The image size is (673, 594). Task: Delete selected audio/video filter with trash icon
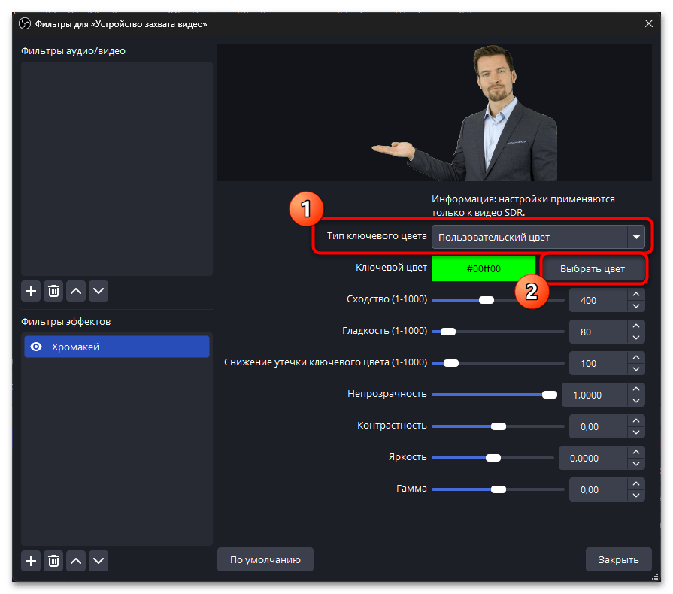pyautogui.click(x=53, y=290)
